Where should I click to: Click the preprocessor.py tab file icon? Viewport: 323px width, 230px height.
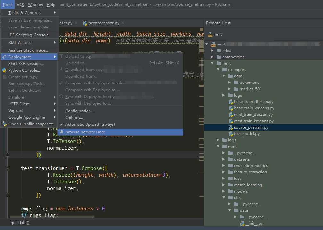pyautogui.click(x=85, y=23)
